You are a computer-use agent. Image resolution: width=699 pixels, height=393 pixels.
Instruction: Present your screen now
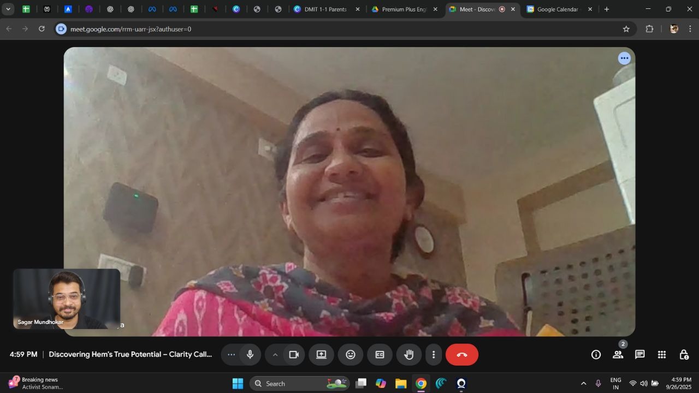click(x=321, y=355)
